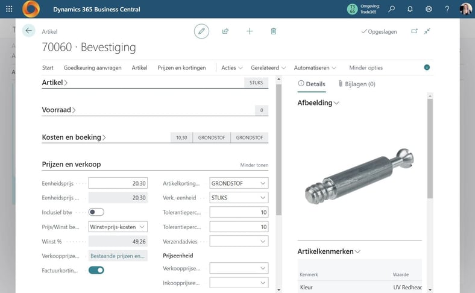
Task: Click the UV Redhead value
Action: point(407,287)
